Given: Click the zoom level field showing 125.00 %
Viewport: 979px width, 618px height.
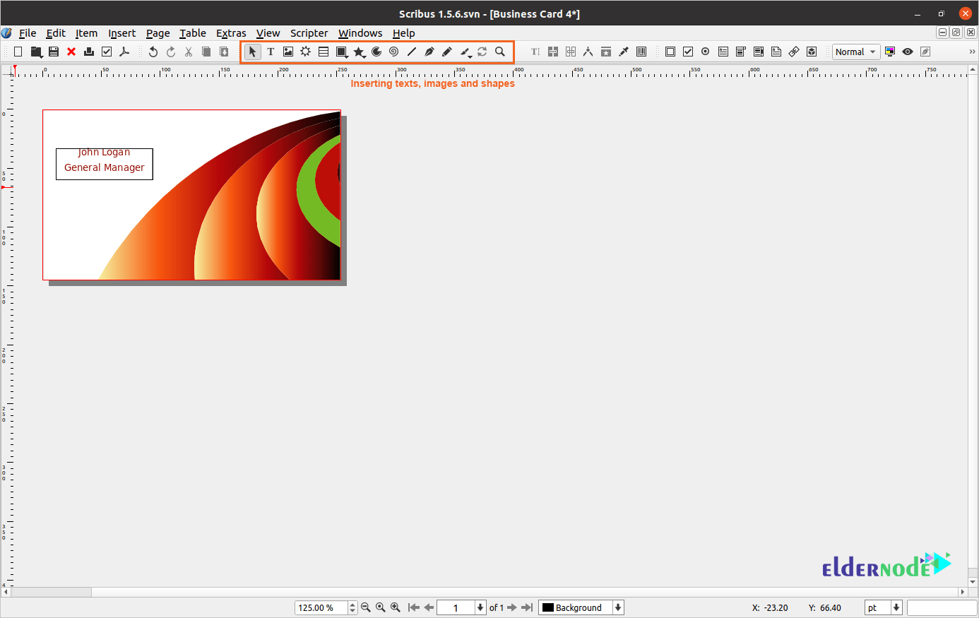Looking at the screenshot, I should coord(321,607).
